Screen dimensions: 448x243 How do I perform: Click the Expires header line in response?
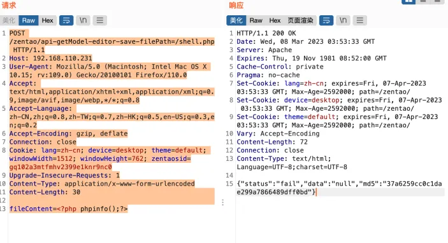[312, 59]
